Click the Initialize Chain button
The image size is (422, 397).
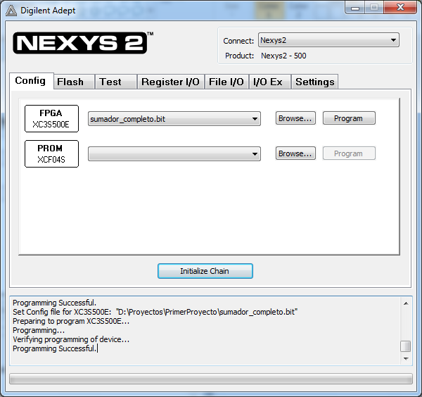click(205, 271)
